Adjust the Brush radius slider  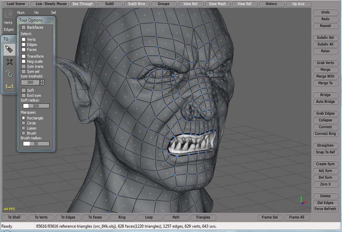36,144
